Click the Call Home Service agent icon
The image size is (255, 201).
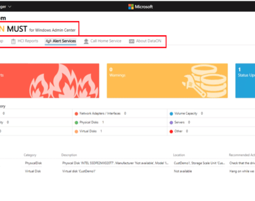pyautogui.click(x=86, y=41)
